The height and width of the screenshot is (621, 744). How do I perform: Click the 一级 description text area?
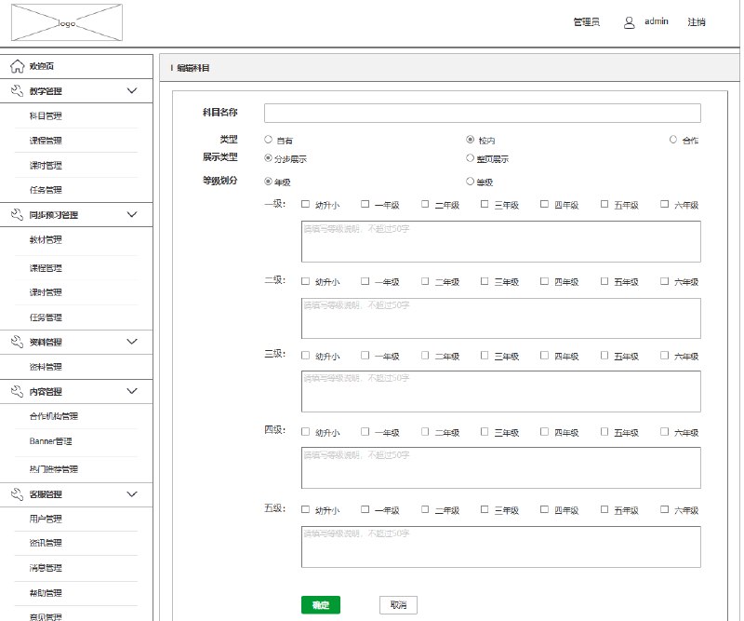(501, 241)
